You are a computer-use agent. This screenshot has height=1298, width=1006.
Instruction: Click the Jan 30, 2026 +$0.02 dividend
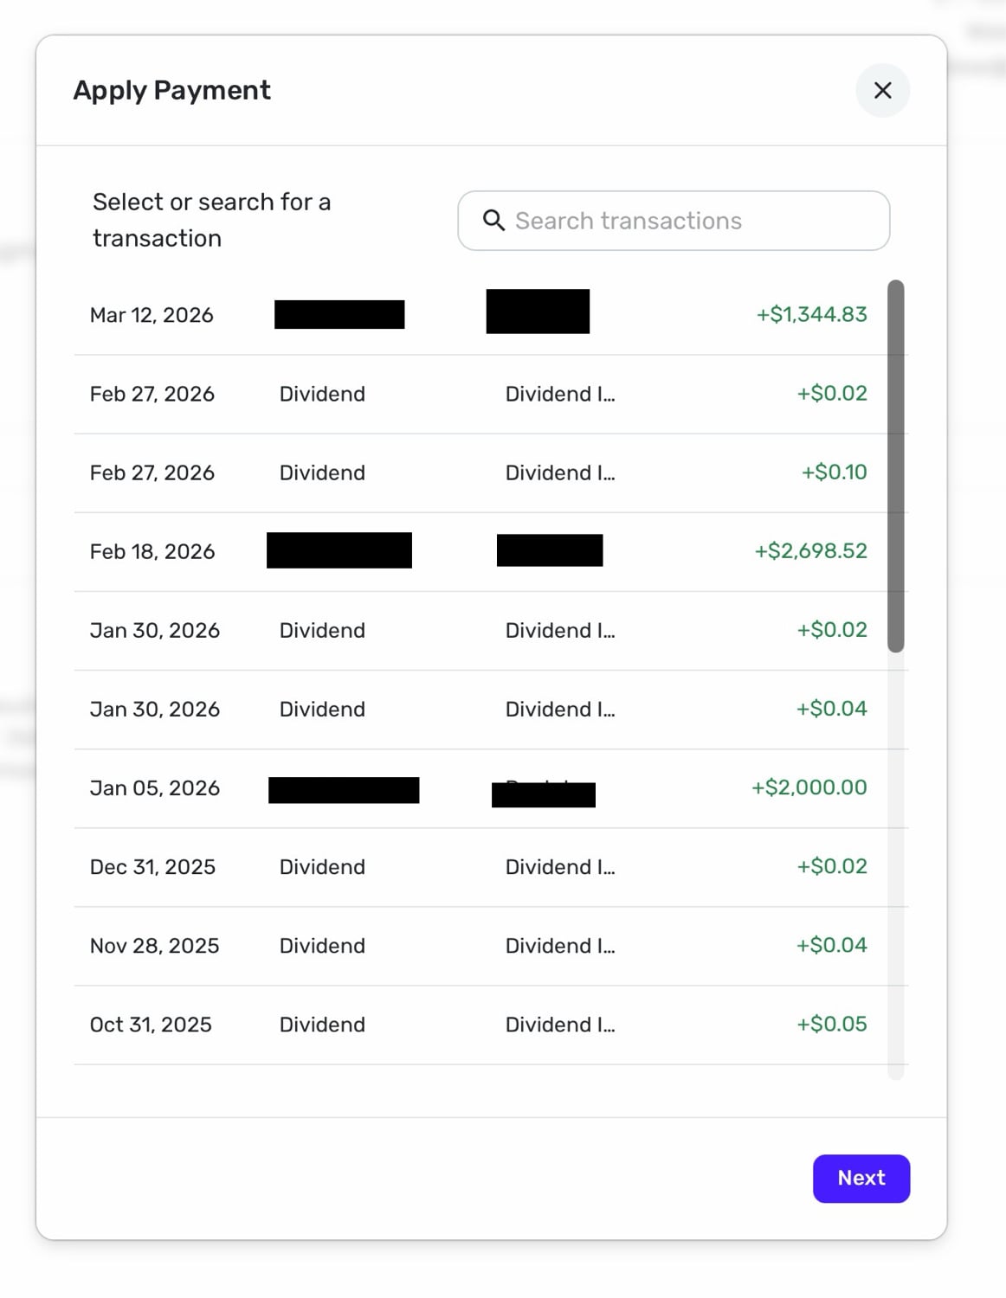click(831, 630)
